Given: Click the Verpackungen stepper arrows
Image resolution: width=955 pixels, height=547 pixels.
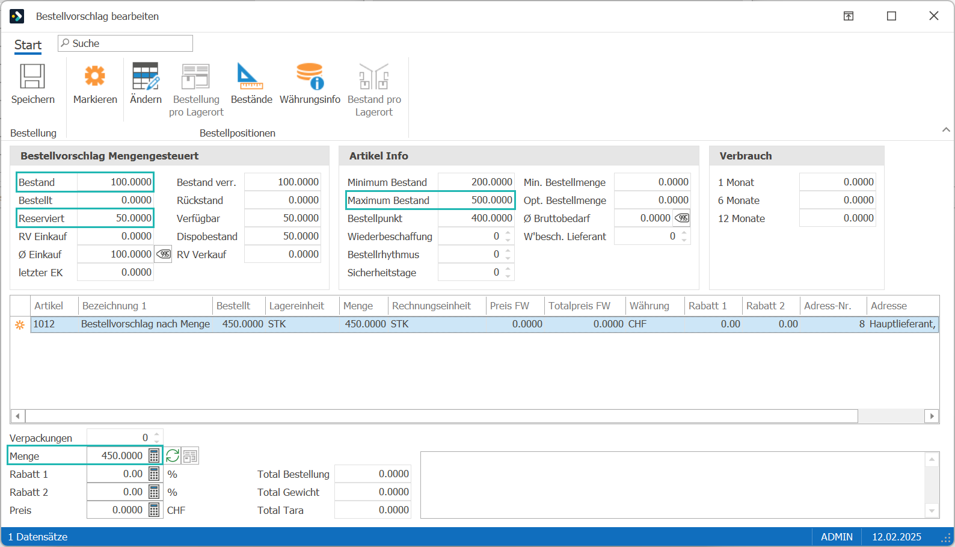Looking at the screenshot, I should [157, 437].
